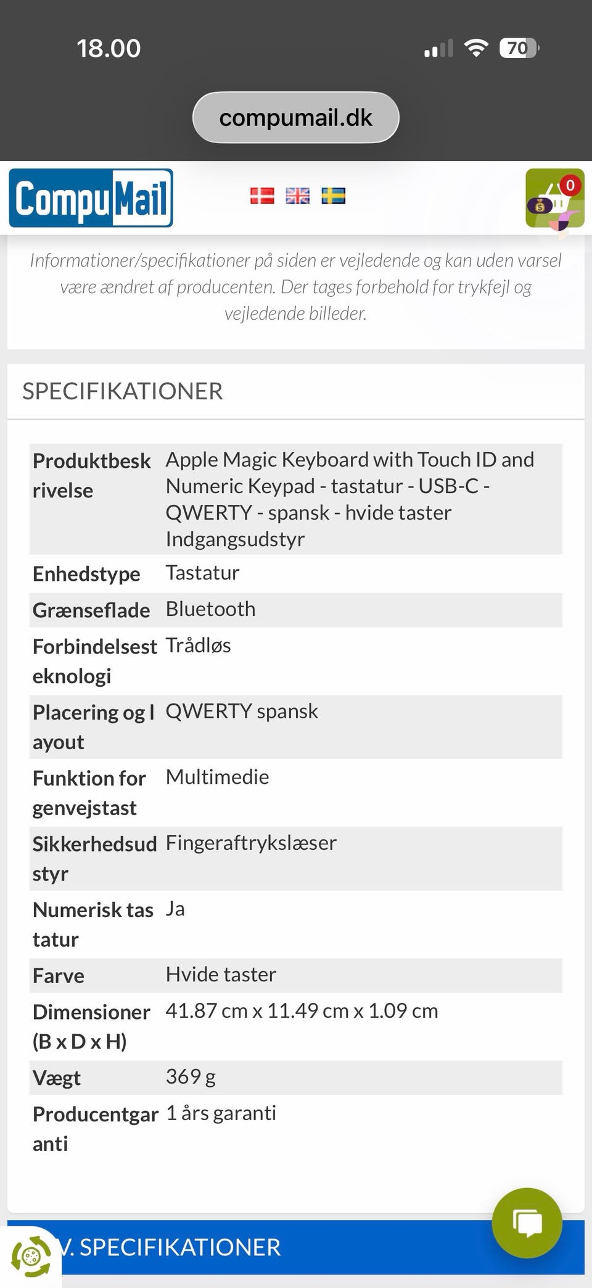Open the shopping cart basket
Viewport: 592px width, 1288px height.
(x=554, y=198)
